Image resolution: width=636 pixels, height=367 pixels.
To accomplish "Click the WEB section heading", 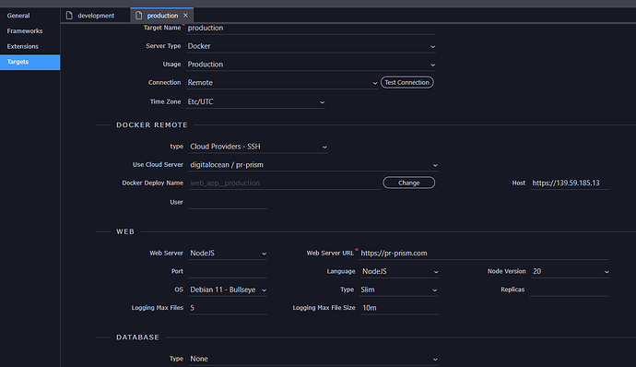I will (125, 231).
